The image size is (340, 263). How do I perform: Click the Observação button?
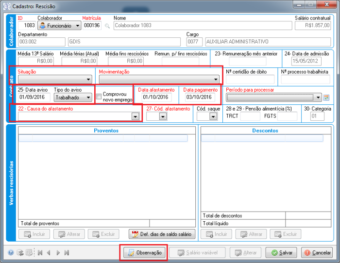point(144,253)
